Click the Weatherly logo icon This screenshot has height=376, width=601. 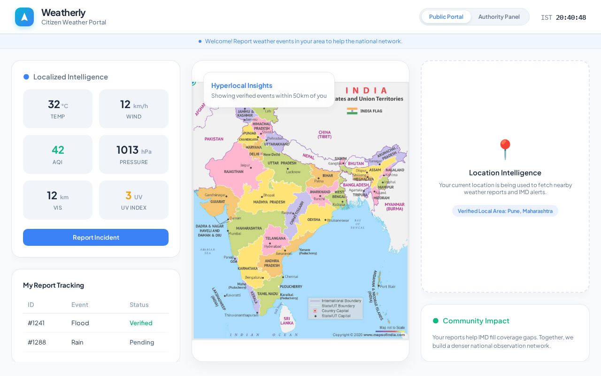[x=24, y=17]
